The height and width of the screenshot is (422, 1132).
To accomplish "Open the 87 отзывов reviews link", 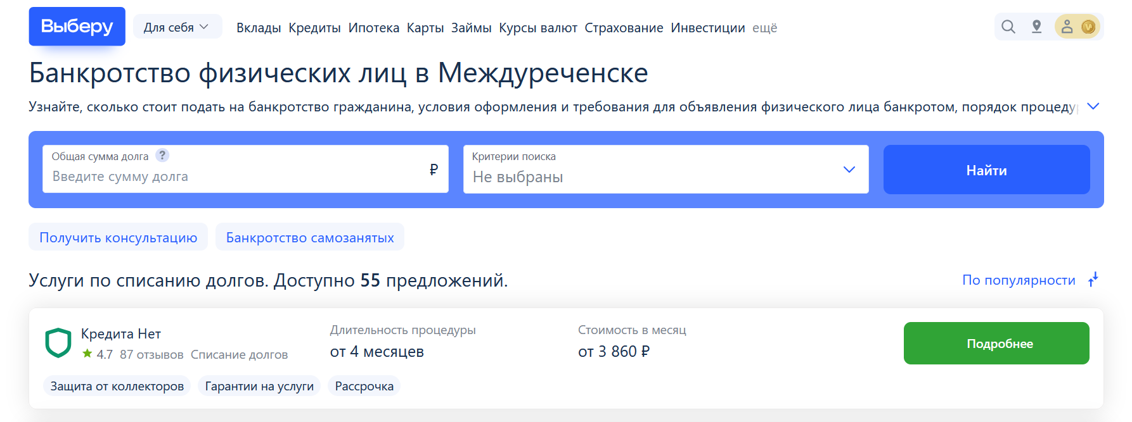I will click(x=151, y=354).
